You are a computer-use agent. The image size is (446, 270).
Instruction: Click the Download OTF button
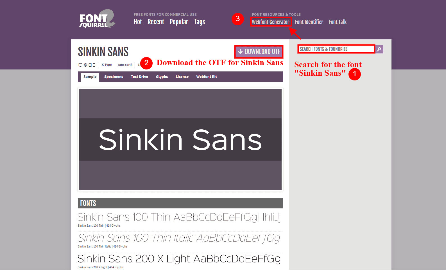(259, 51)
